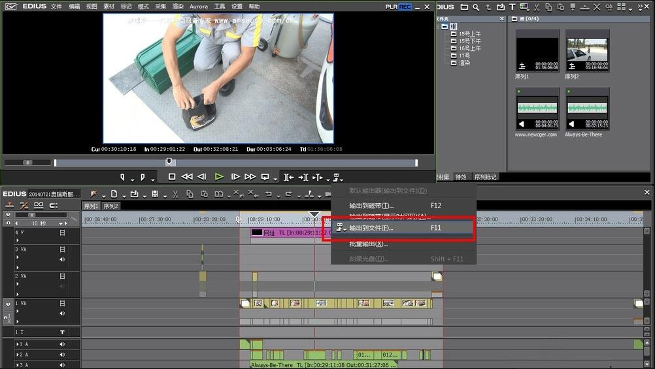
Task: Click the Stop button in playback controls
Action: [x=172, y=176]
